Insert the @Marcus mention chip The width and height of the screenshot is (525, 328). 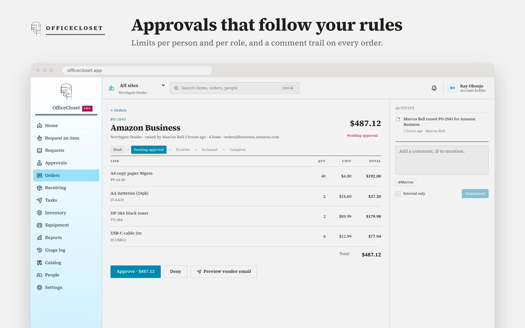(406, 182)
